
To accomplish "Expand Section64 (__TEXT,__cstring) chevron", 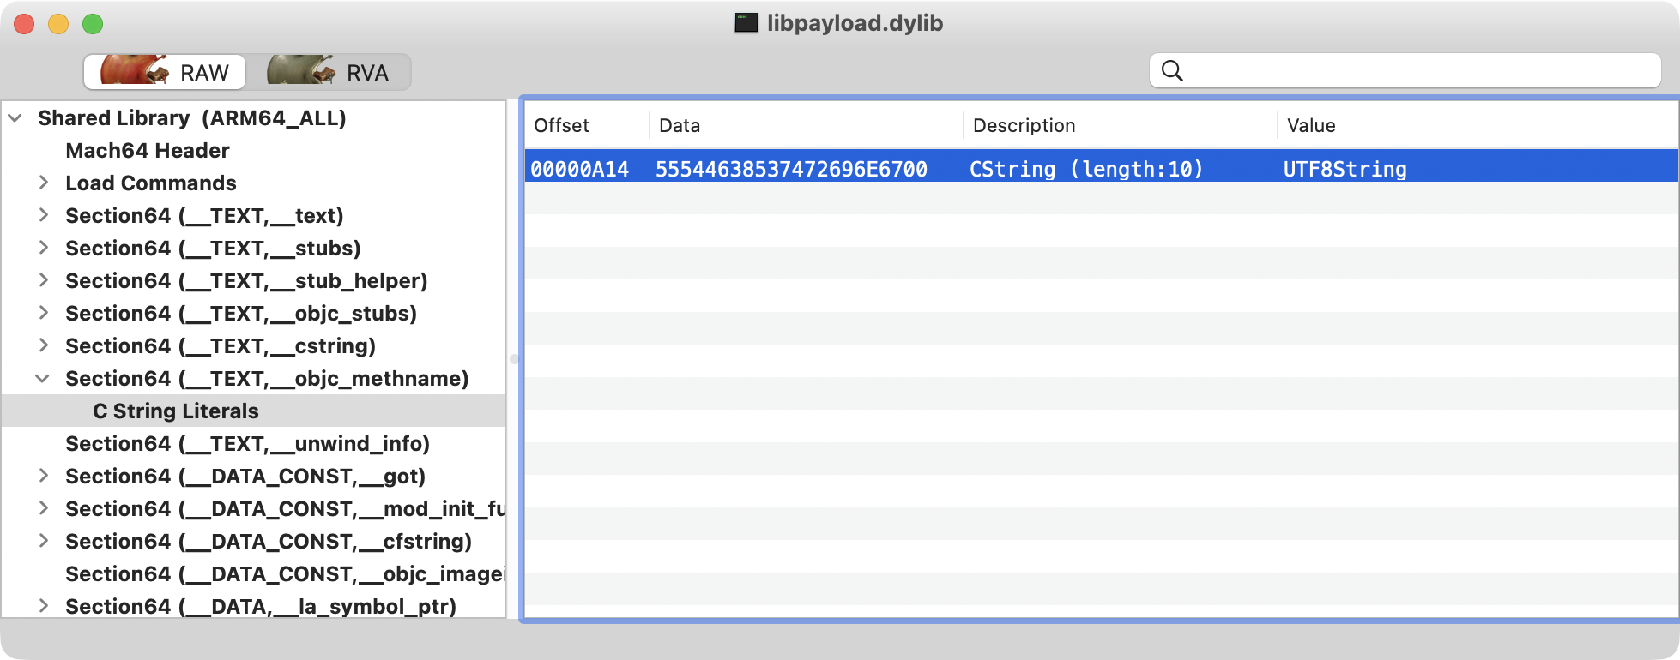I will (43, 345).
